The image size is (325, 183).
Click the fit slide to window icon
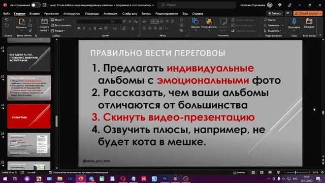point(322,172)
